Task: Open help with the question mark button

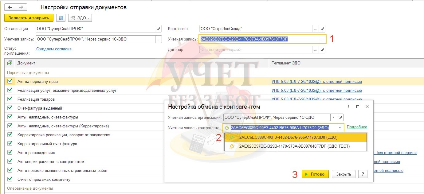Action: click(x=363, y=174)
